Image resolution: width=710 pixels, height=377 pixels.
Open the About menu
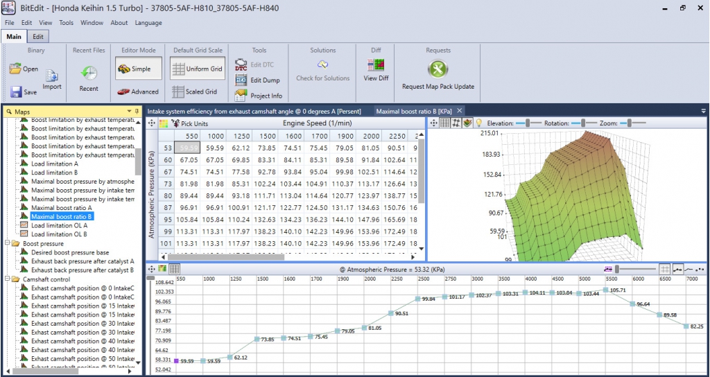[x=119, y=23]
